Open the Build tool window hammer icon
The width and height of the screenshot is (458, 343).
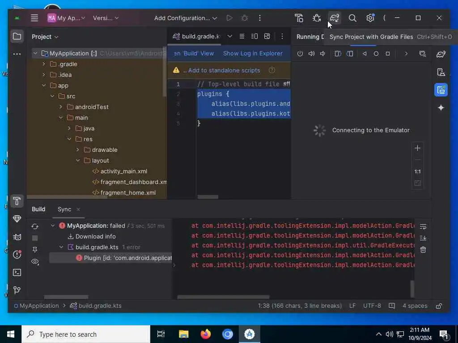[x=17, y=201]
